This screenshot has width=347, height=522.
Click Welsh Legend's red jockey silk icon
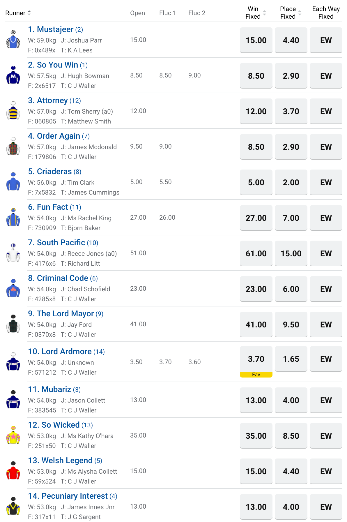click(x=13, y=471)
